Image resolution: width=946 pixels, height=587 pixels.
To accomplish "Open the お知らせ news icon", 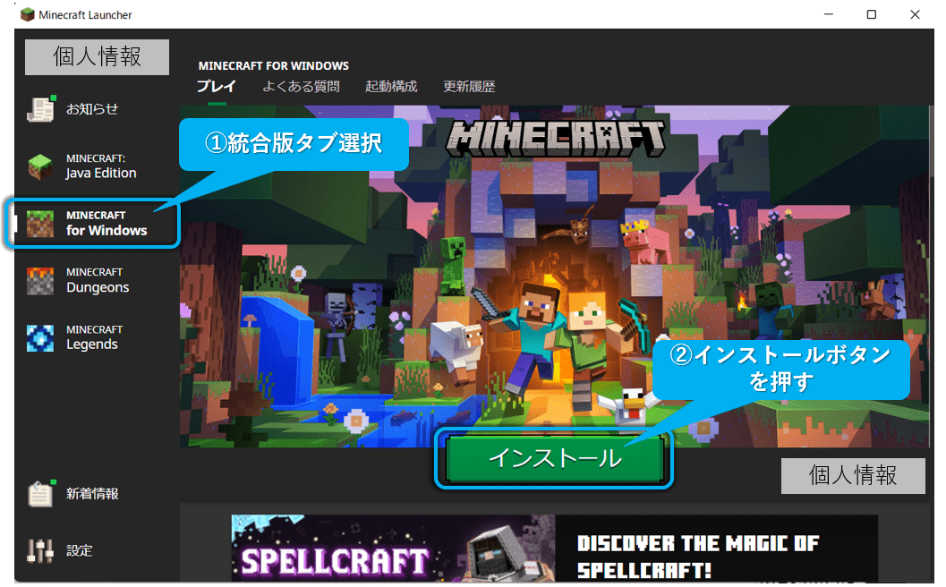I will (x=41, y=109).
